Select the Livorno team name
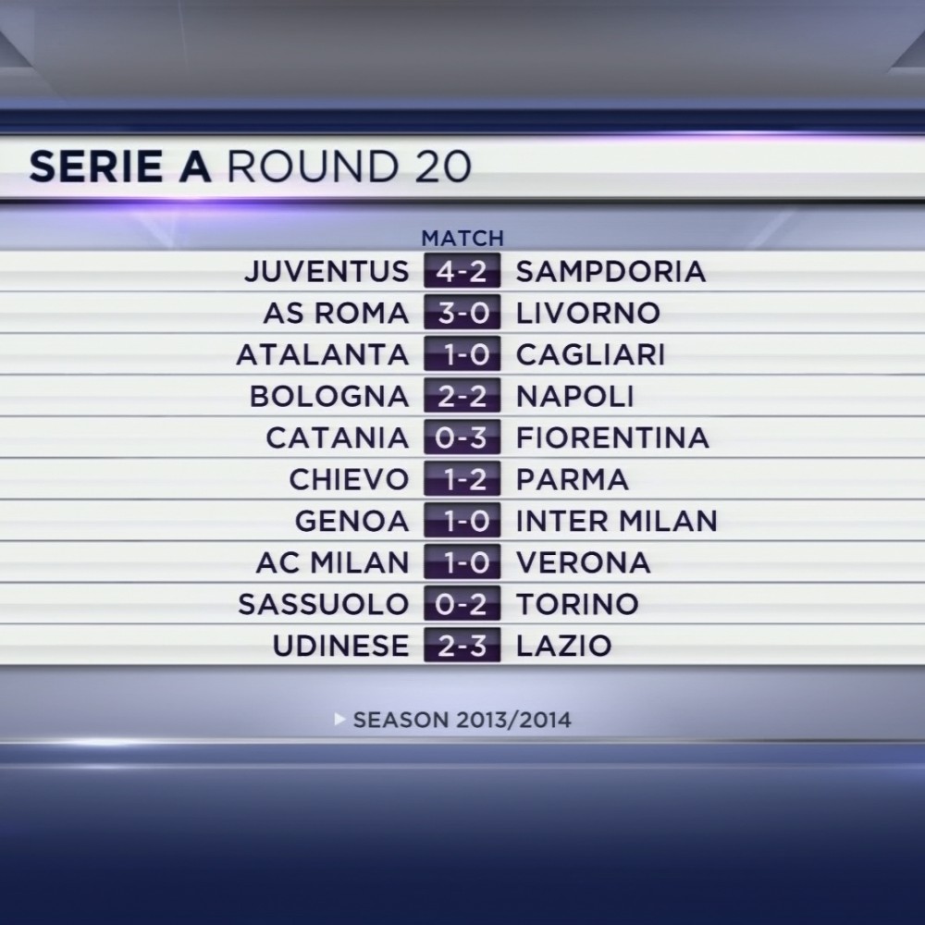925x925 pixels. [x=588, y=314]
